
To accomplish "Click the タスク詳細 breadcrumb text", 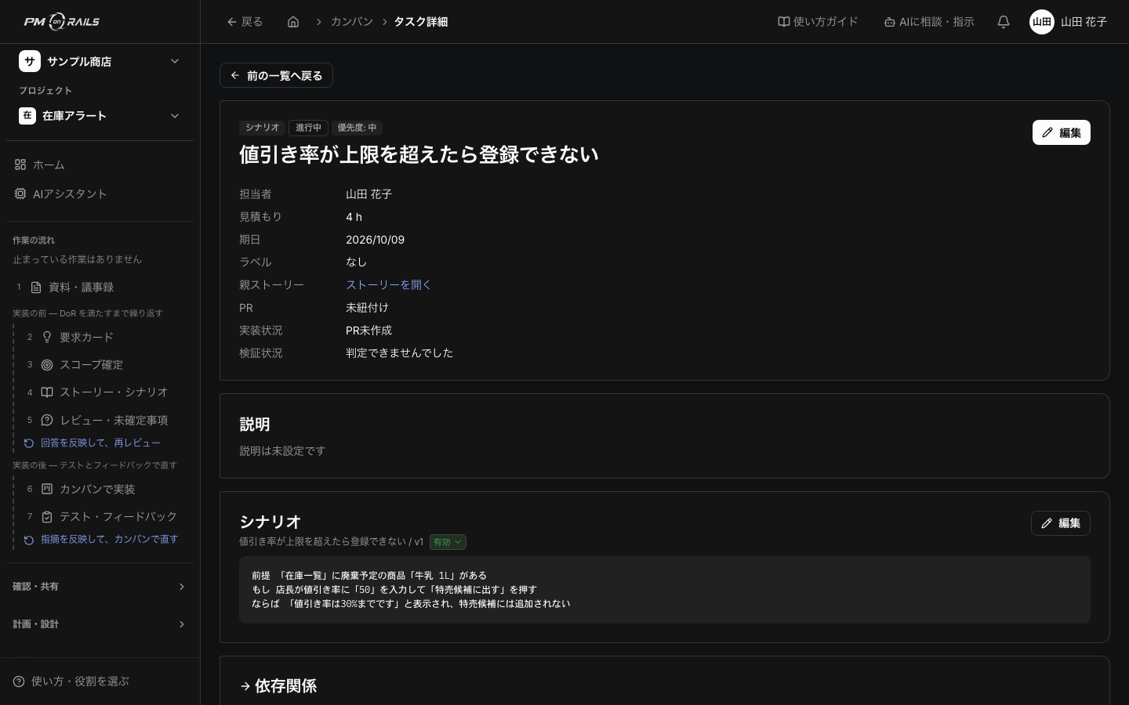I will click(x=421, y=22).
